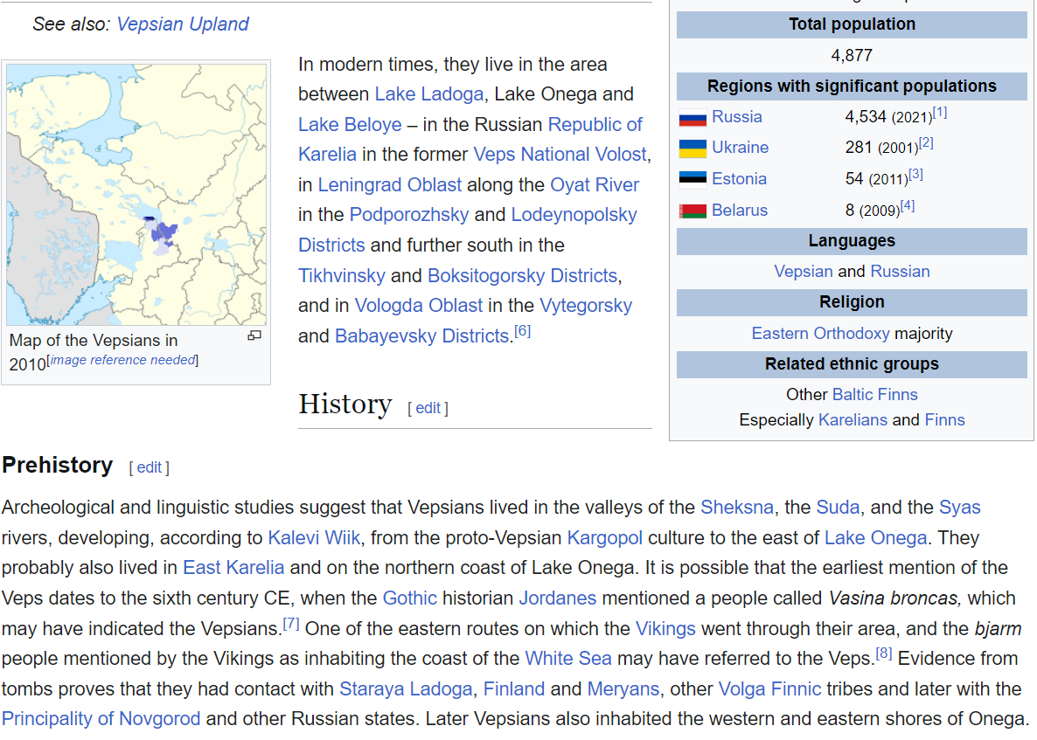The image size is (1037, 740).
Task: Open the Sheksna river link
Action: [737, 508]
